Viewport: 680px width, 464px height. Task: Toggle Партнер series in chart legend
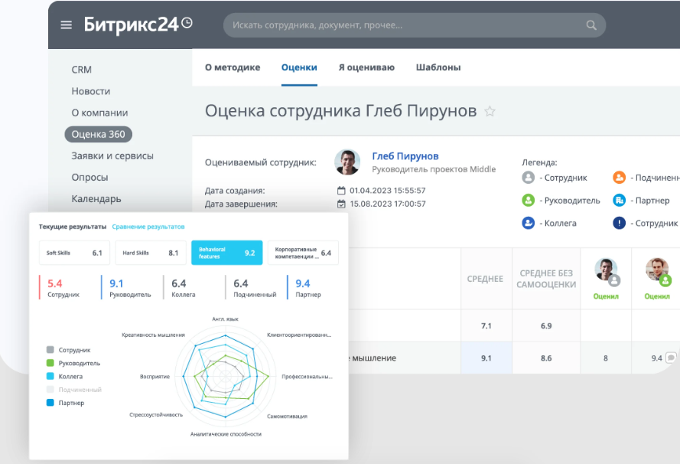click(x=66, y=403)
